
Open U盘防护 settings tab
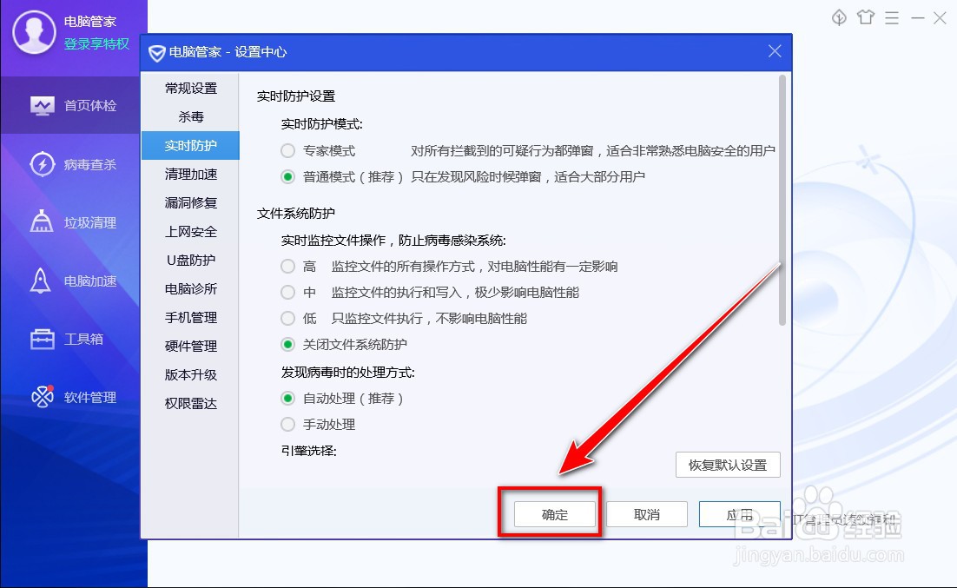click(x=190, y=261)
